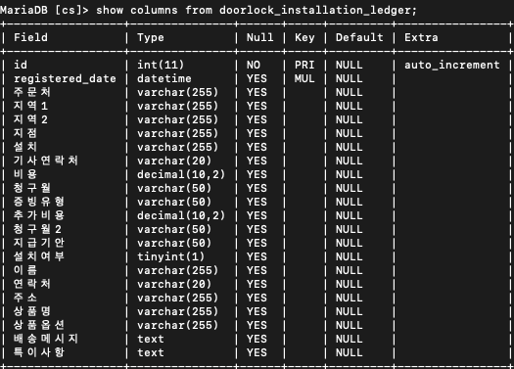Click the Default column header

(359, 37)
